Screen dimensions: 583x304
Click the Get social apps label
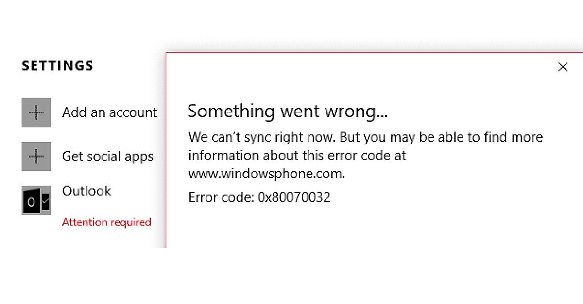click(x=107, y=156)
